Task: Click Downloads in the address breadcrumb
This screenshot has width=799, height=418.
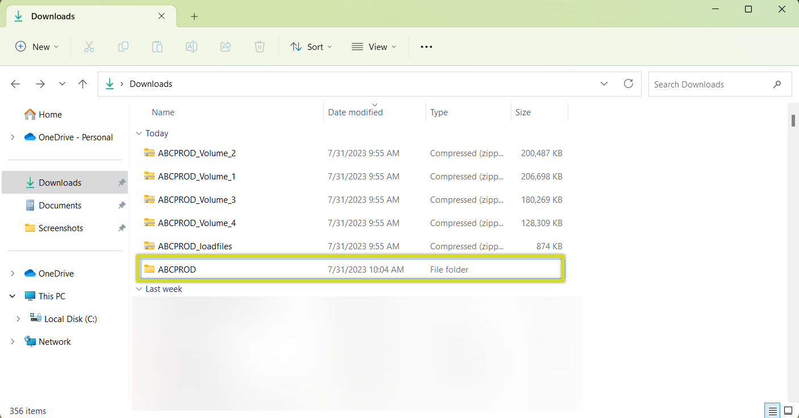Action: pos(151,84)
